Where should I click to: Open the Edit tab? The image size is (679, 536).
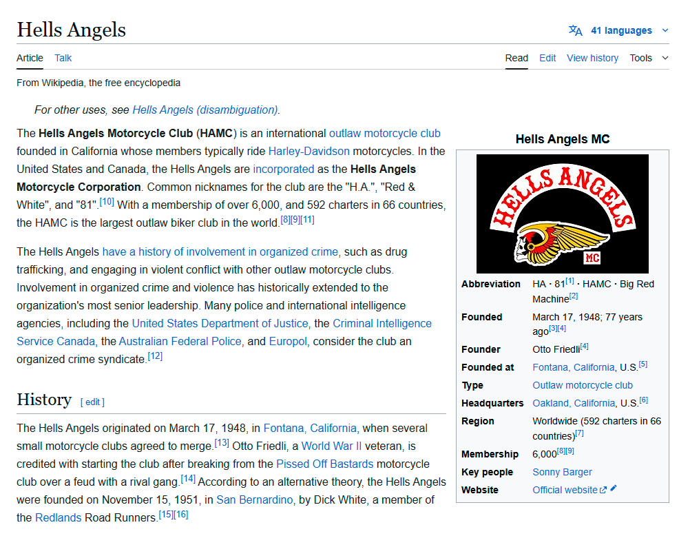pyautogui.click(x=547, y=58)
